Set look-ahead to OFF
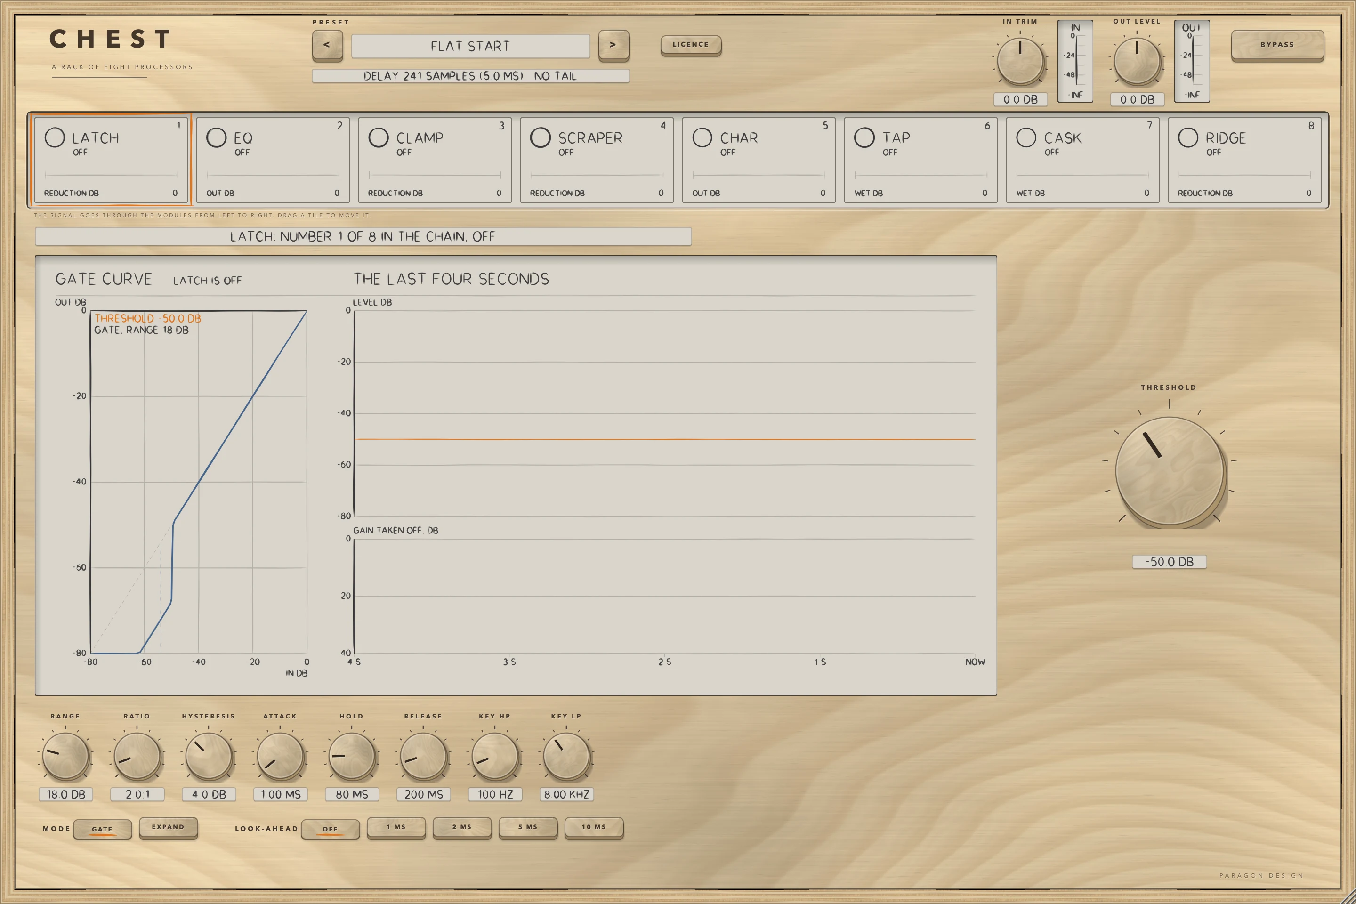The height and width of the screenshot is (904, 1356). pyautogui.click(x=331, y=829)
